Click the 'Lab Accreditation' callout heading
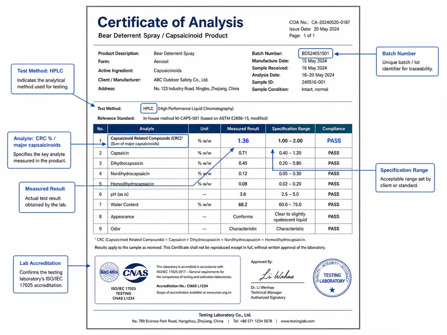 tap(40, 263)
